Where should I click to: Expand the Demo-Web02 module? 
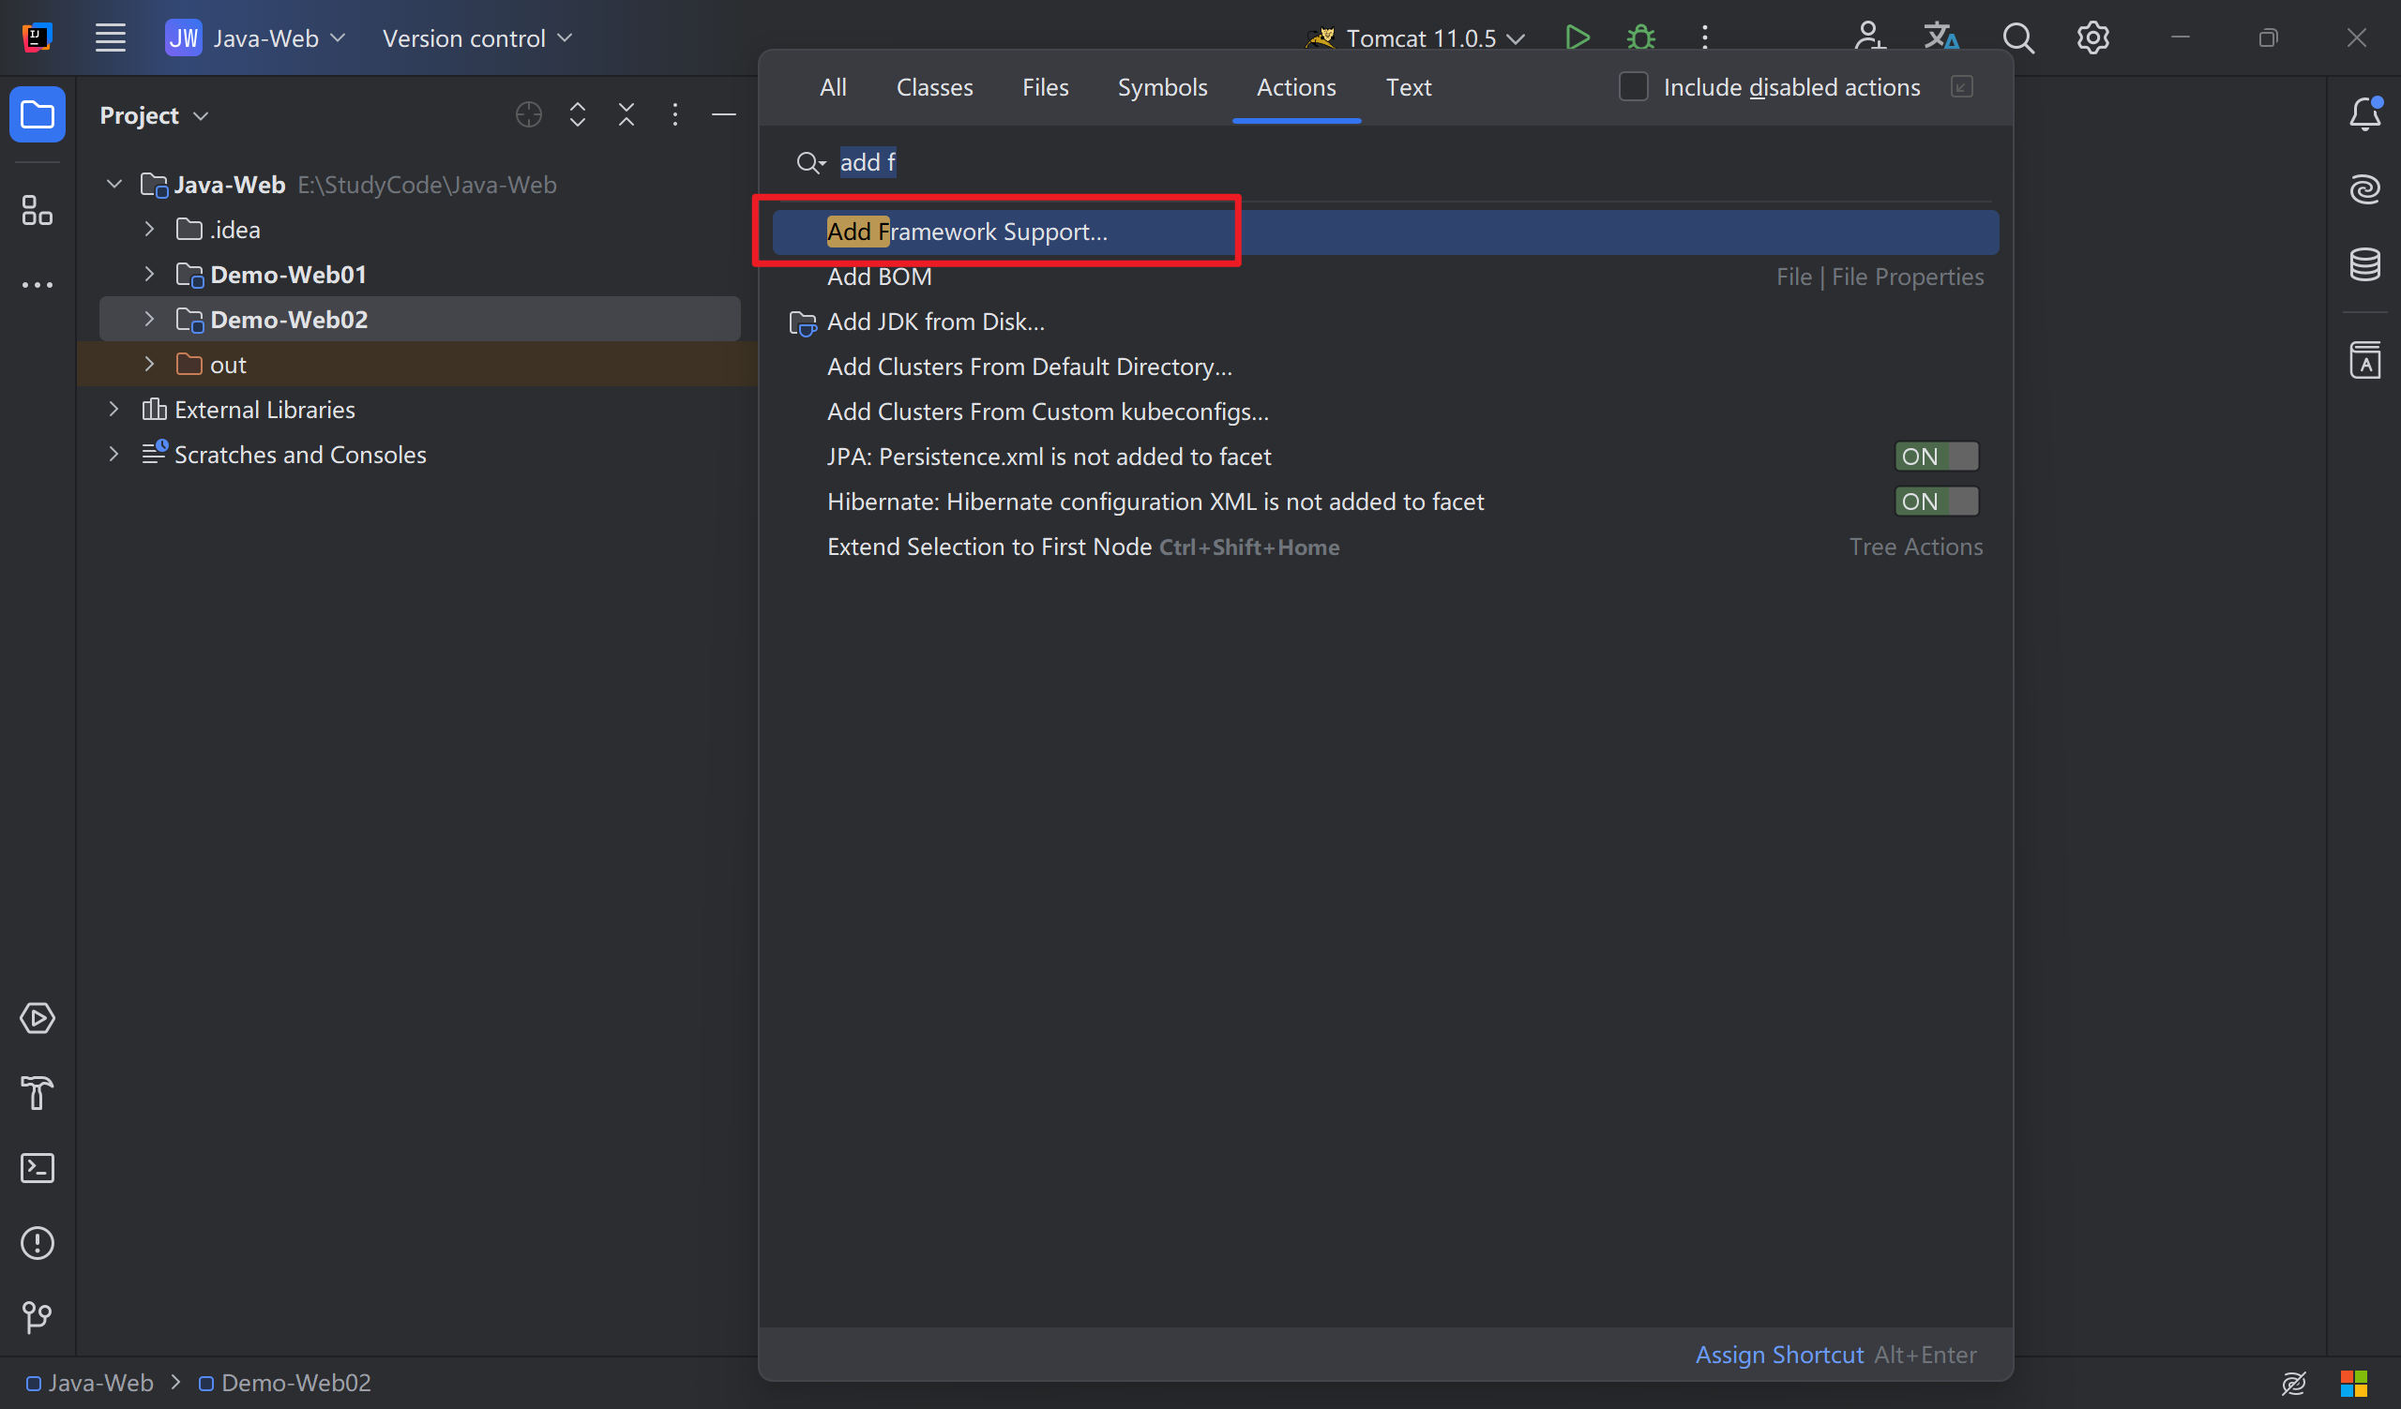click(x=149, y=319)
